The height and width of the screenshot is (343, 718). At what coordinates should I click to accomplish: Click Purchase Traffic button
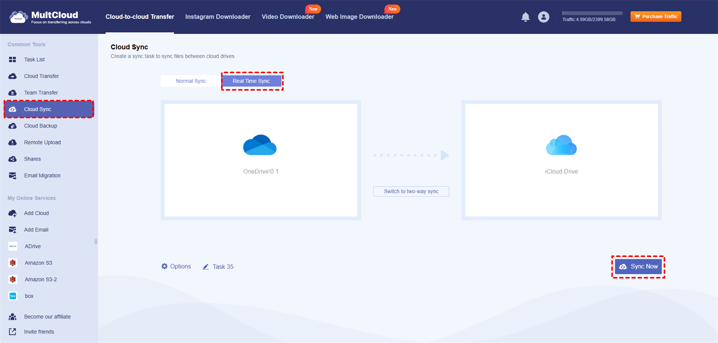[x=656, y=16]
